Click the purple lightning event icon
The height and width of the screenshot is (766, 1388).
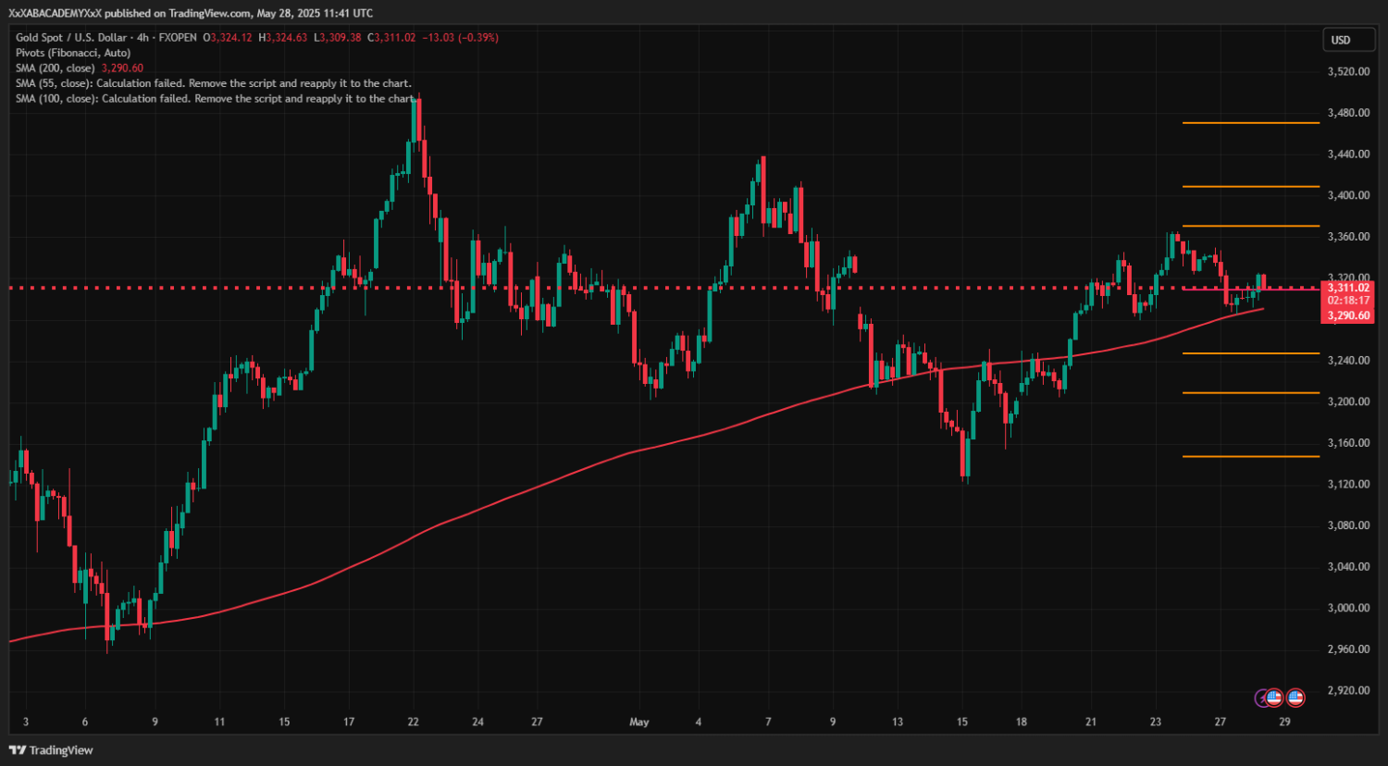pyautogui.click(x=1261, y=698)
